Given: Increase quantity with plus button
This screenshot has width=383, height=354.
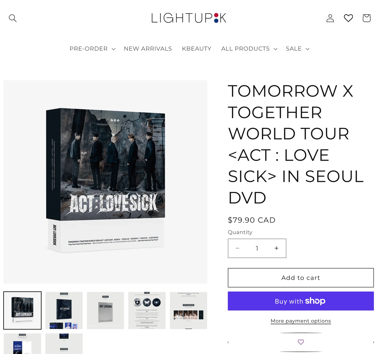Looking at the screenshot, I should pos(276,248).
